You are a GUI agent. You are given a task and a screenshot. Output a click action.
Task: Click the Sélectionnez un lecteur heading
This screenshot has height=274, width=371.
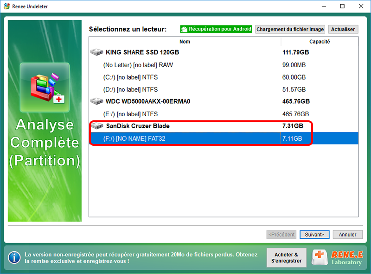(128, 29)
